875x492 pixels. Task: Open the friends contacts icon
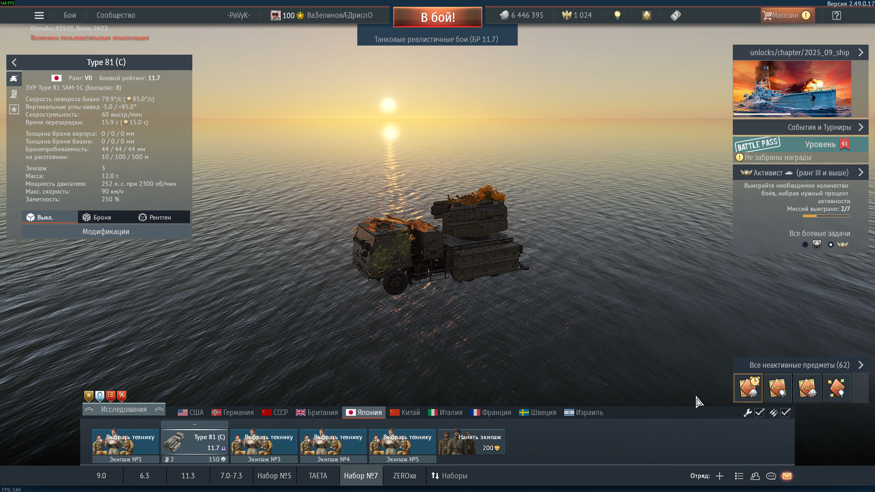pos(755,476)
